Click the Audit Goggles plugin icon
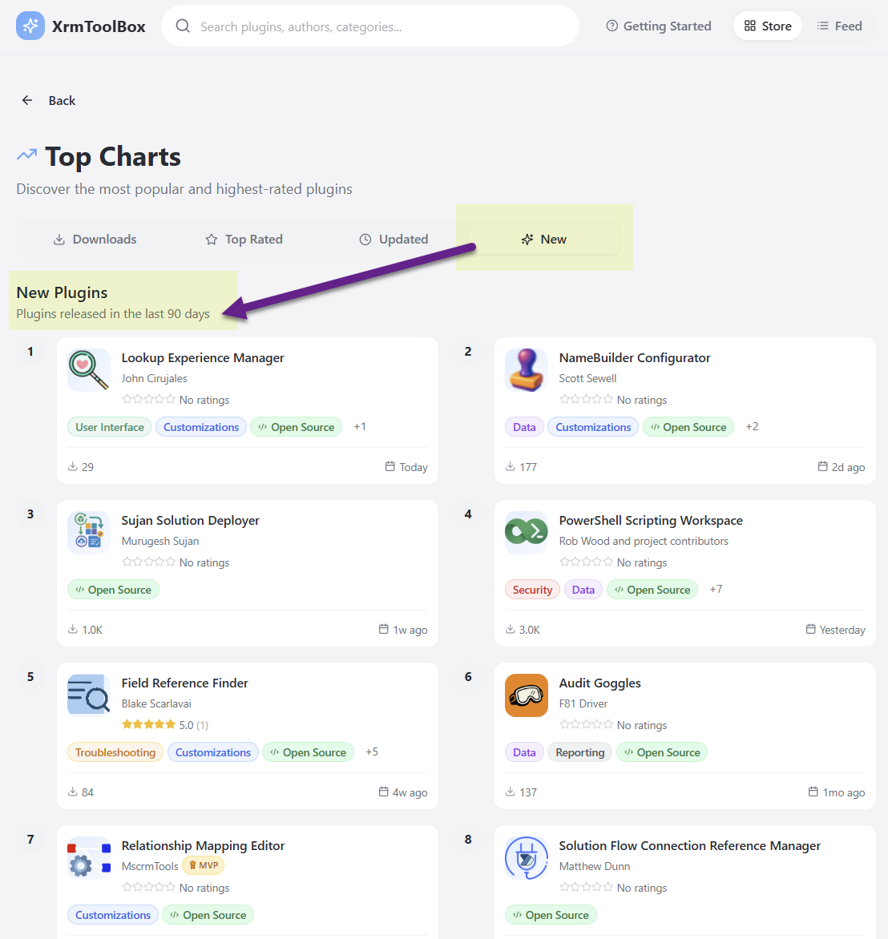888x939 pixels. pos(527,695)
